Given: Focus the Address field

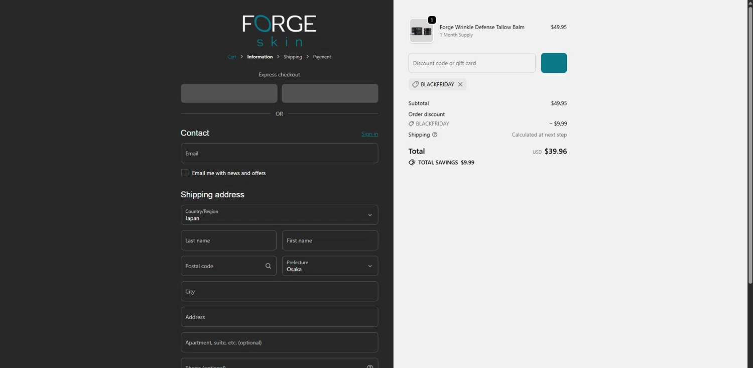Looking at the screenshot, I should coord(279,317).
